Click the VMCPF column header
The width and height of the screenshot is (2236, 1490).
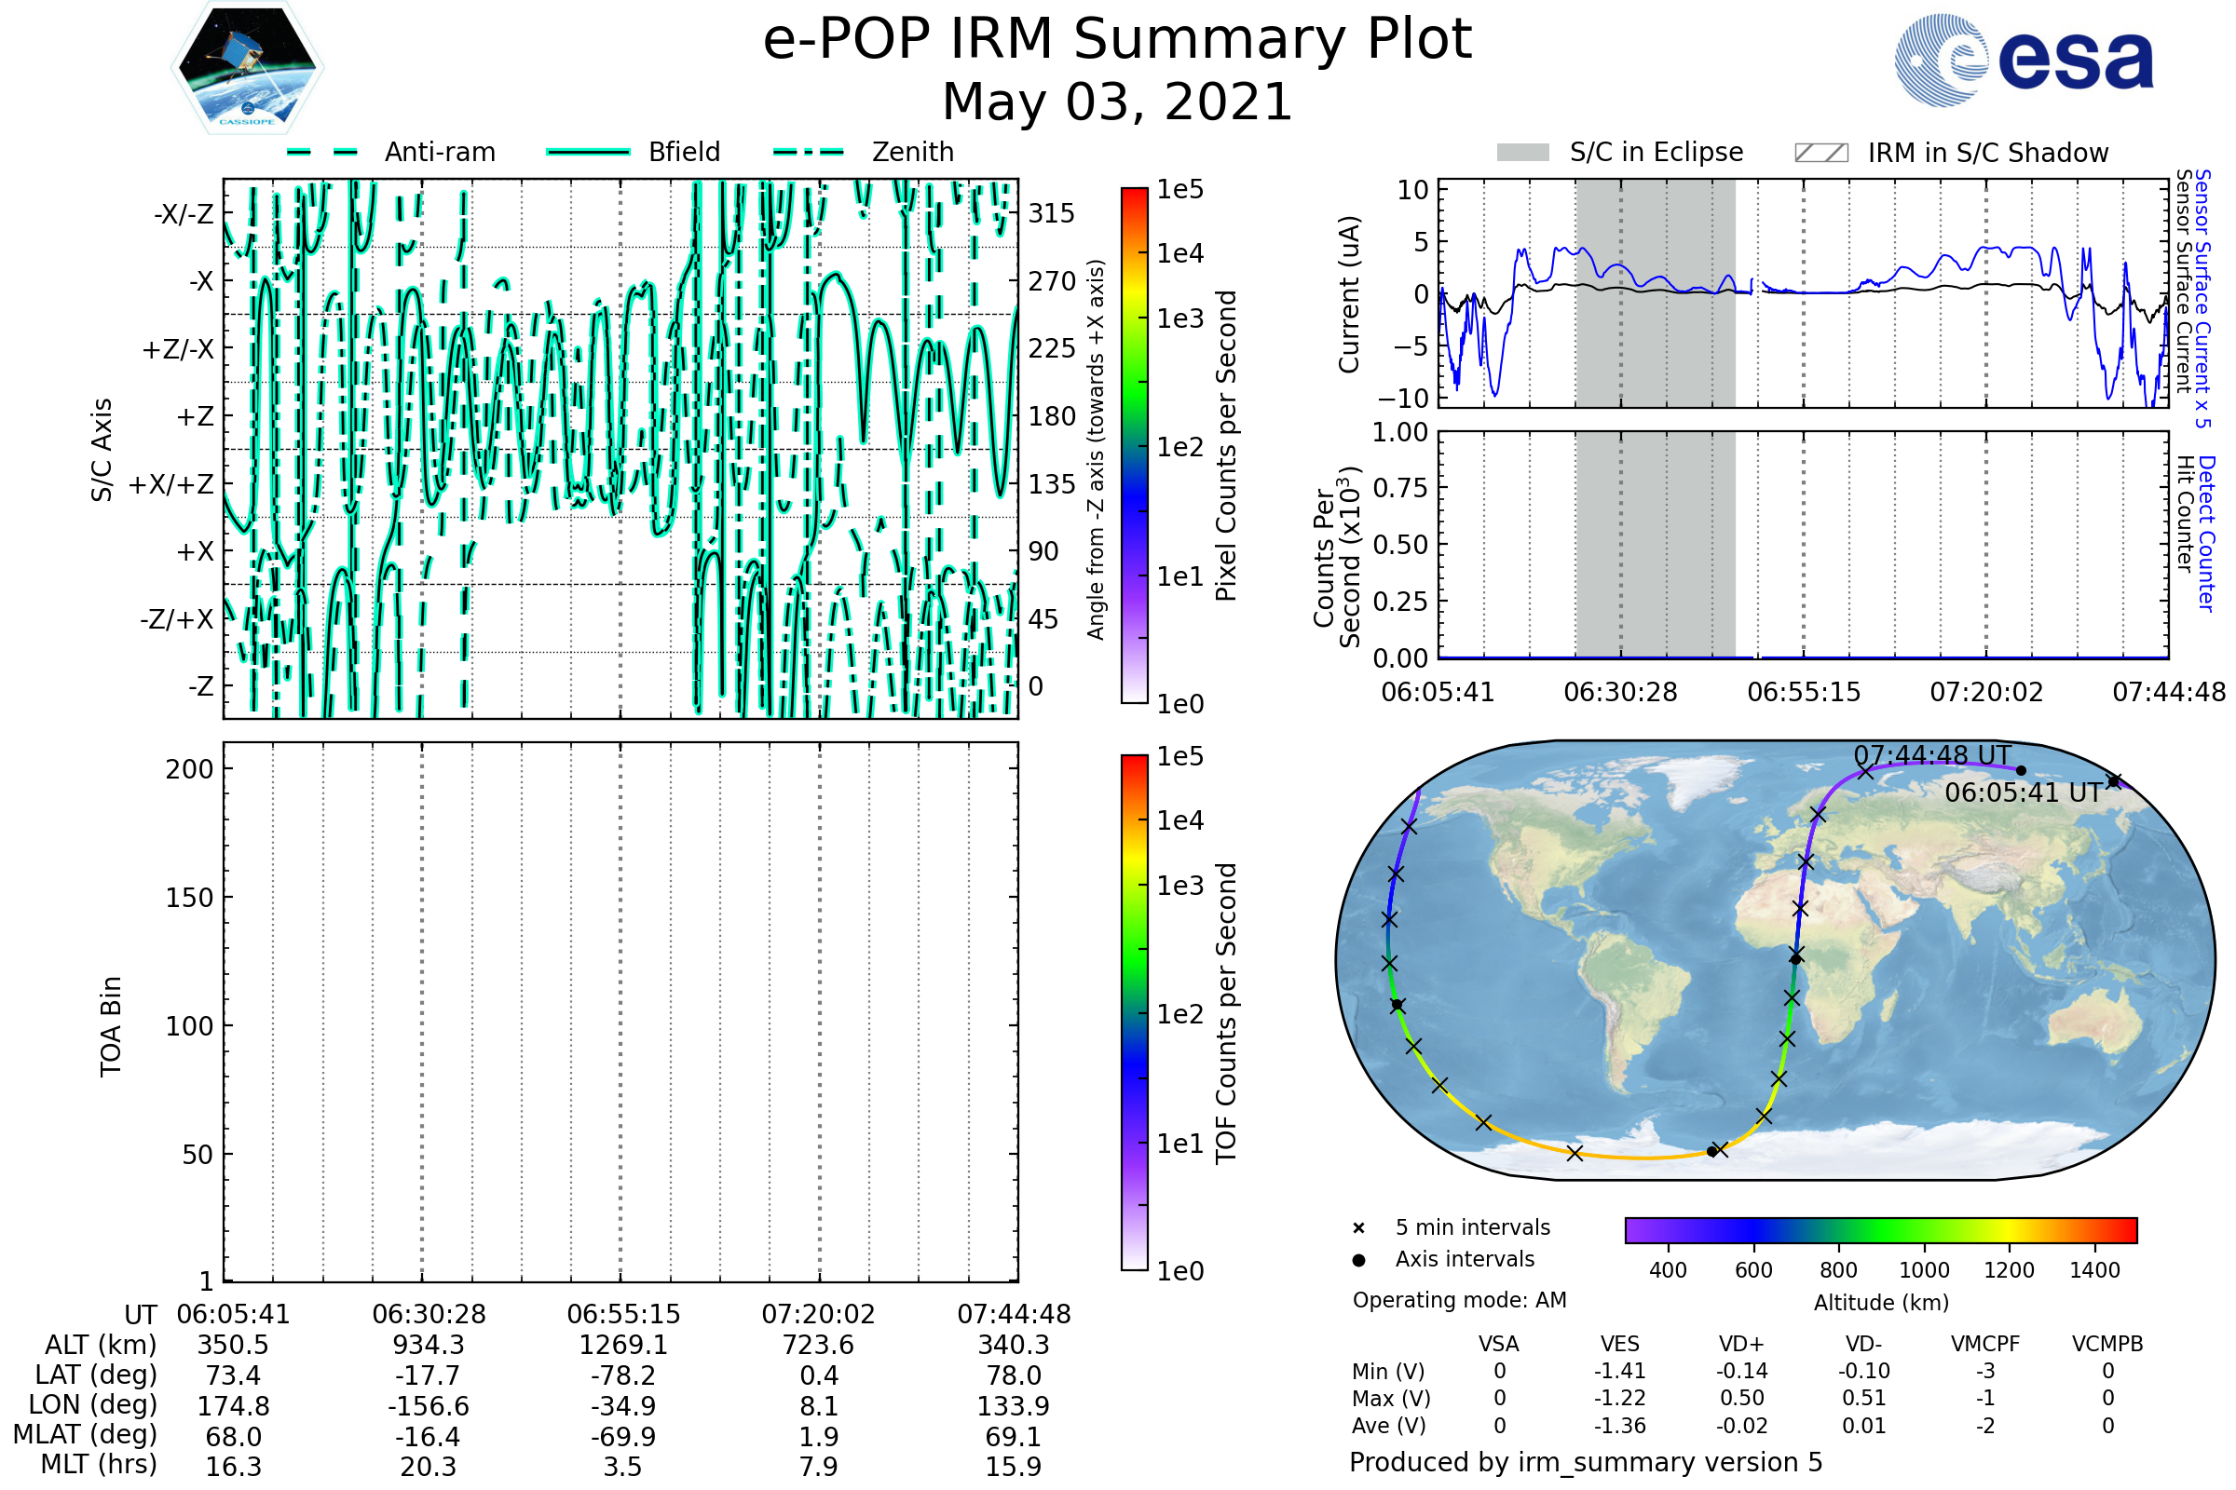coord(1985,1345)
